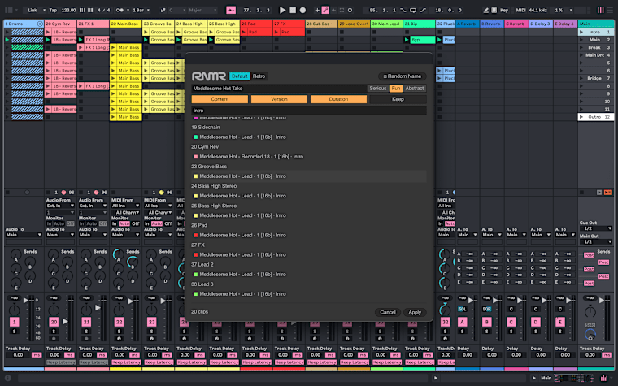Open the Major scale dropdown
The image size is (618, 386).
click(x=202, y=10)
